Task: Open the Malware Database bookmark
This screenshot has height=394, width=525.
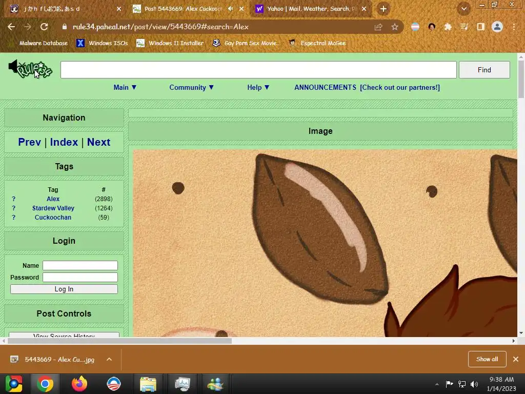Action: (x=39, y=43)
